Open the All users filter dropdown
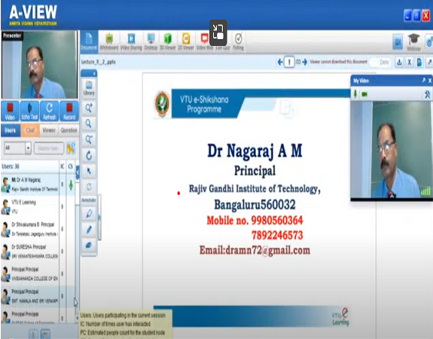433x339 pixels. (17, 148)
